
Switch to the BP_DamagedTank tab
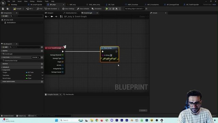(173, 4)
